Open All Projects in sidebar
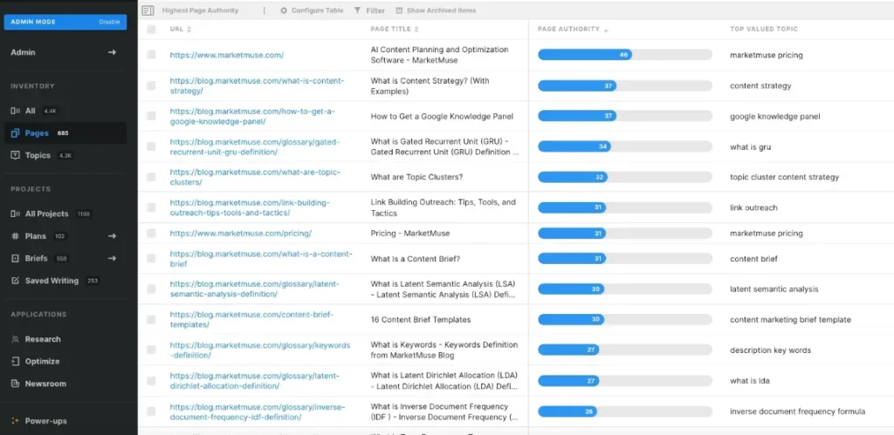 pyautogui.click(x=47, y=214)
